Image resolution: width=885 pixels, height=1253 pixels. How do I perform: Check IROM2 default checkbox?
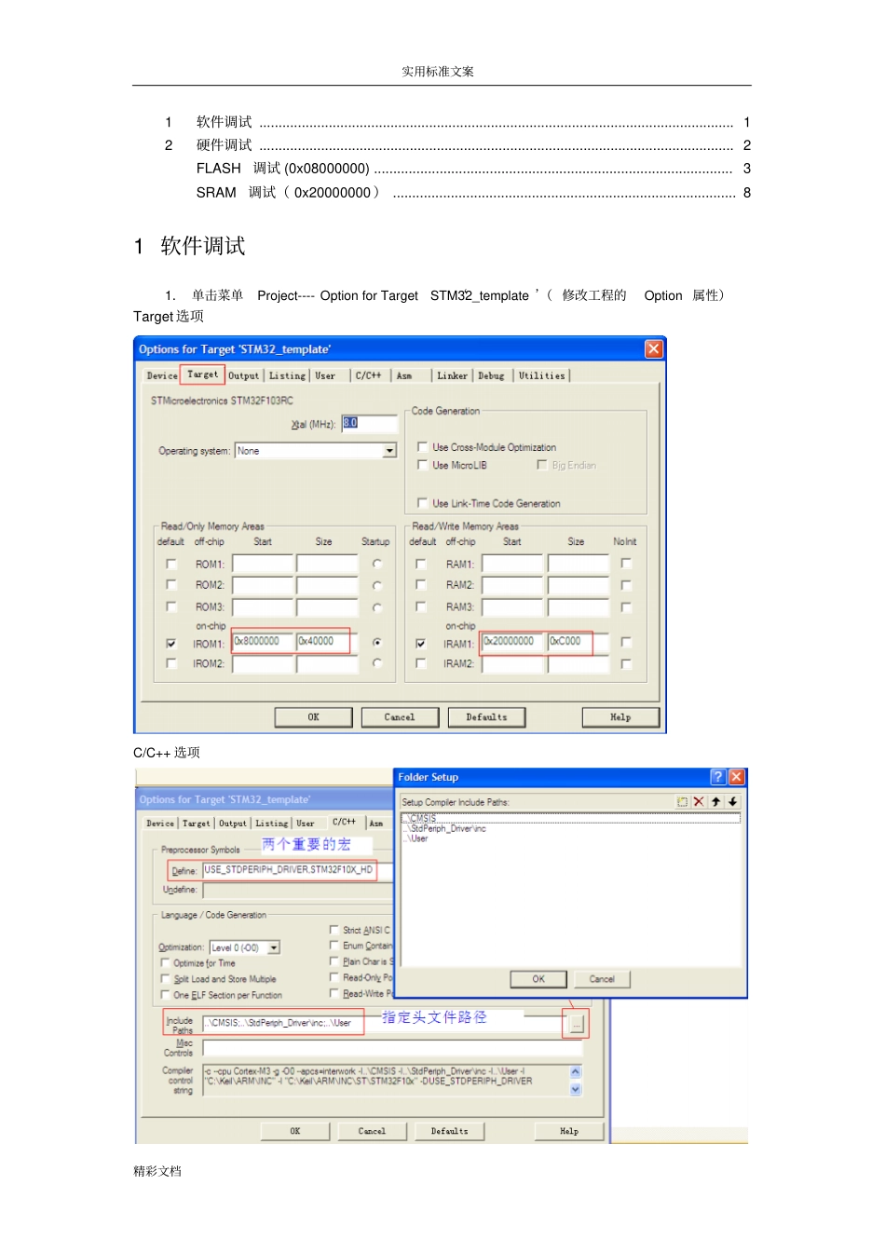pos(170,663)
